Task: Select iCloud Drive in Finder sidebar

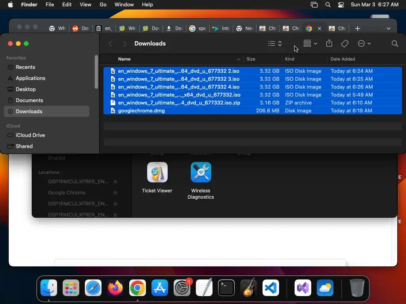Action: click(47, 135)
